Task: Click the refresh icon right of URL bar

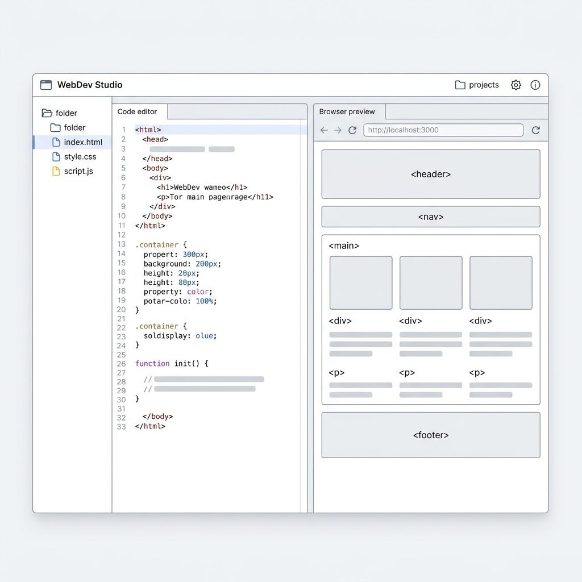Action: (535, 130)
